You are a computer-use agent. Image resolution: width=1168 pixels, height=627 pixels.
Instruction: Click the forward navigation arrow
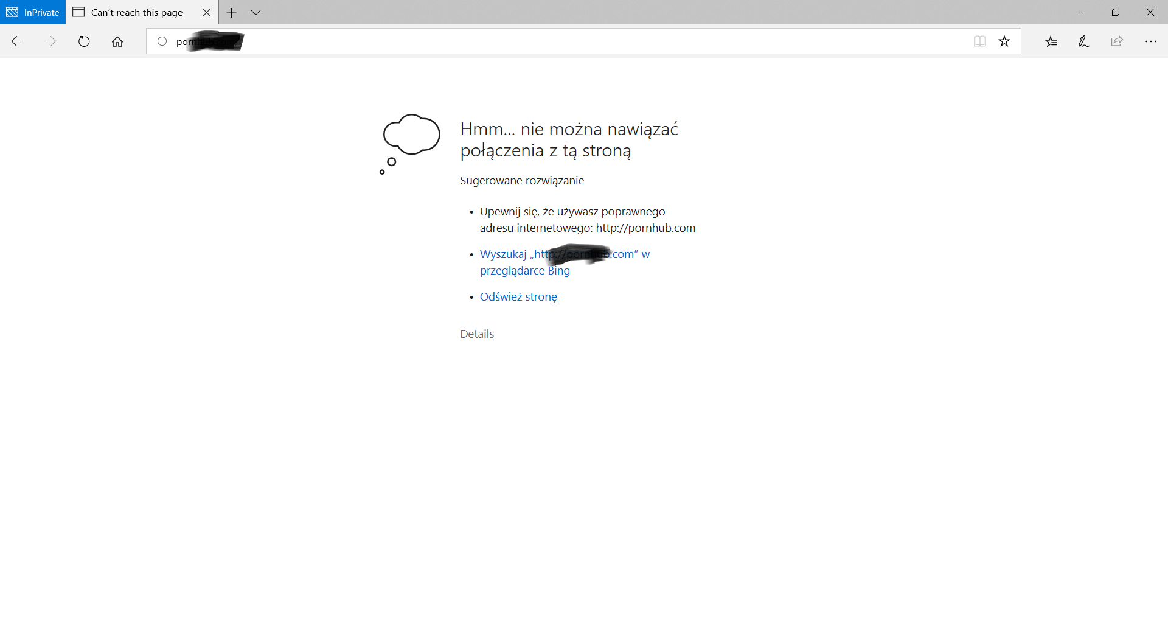tap(50, 41)
